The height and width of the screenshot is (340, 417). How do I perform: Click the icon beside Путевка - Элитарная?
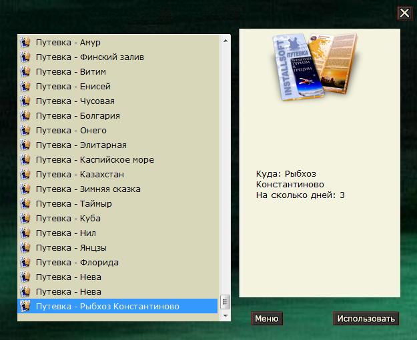25,145
